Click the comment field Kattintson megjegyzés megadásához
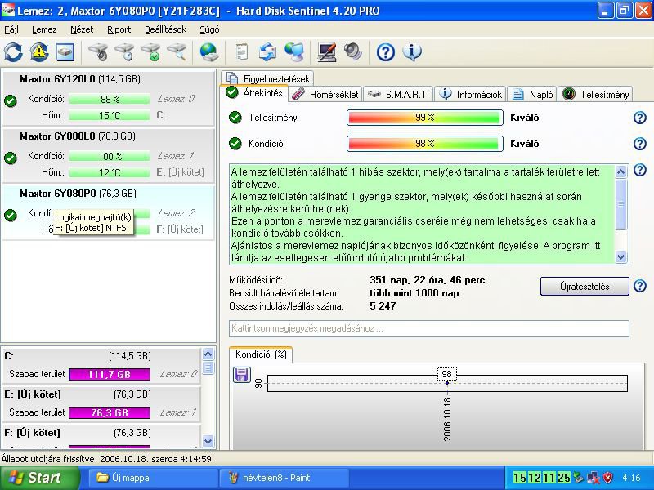Screen dimensions: 654x490 [x=428, y=328]
